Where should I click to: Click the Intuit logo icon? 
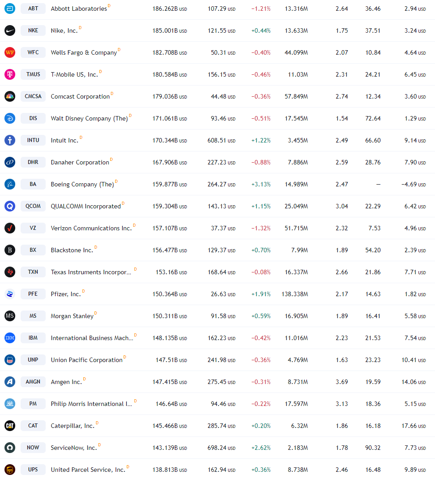click(10, 140)
